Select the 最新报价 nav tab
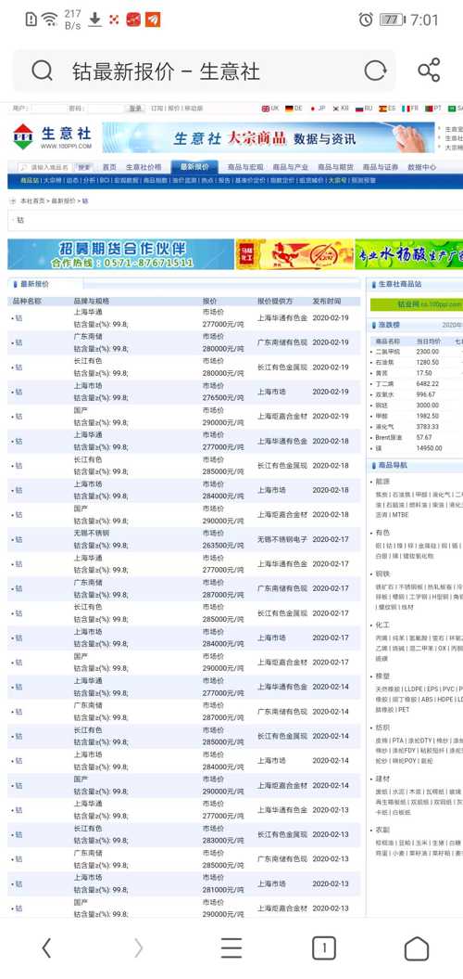The image size is (463, 979). [194, 167]
